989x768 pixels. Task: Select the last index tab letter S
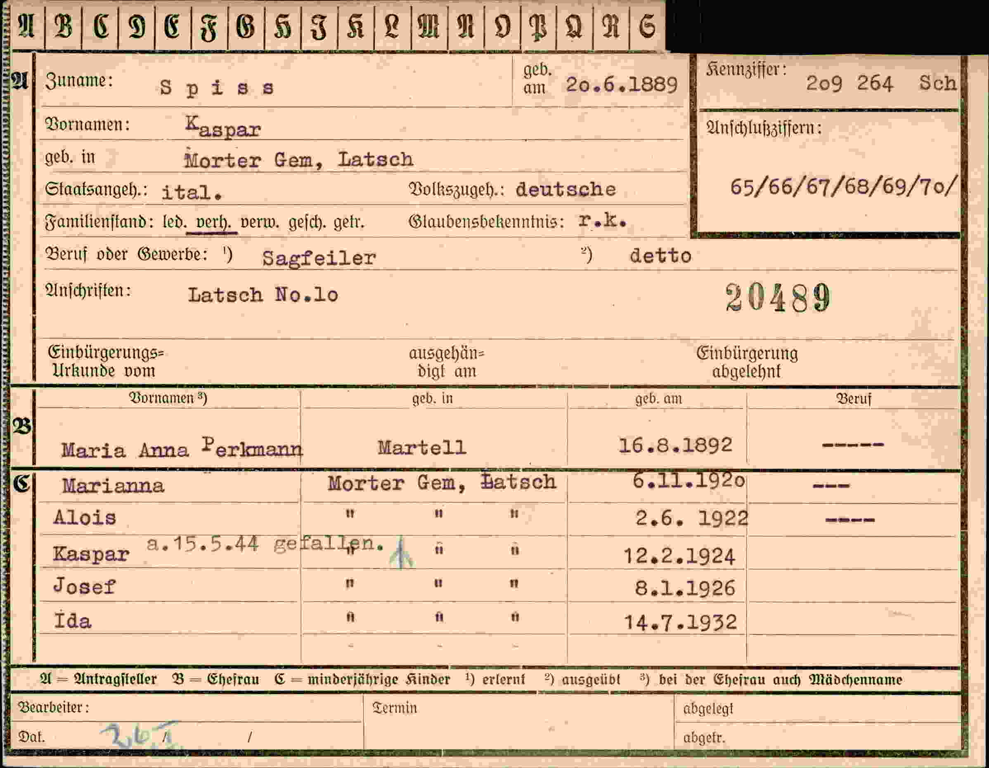647,26
